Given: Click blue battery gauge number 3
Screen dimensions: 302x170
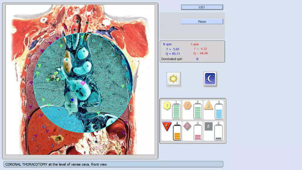Looking at the screenshot, I should (219, 111).
